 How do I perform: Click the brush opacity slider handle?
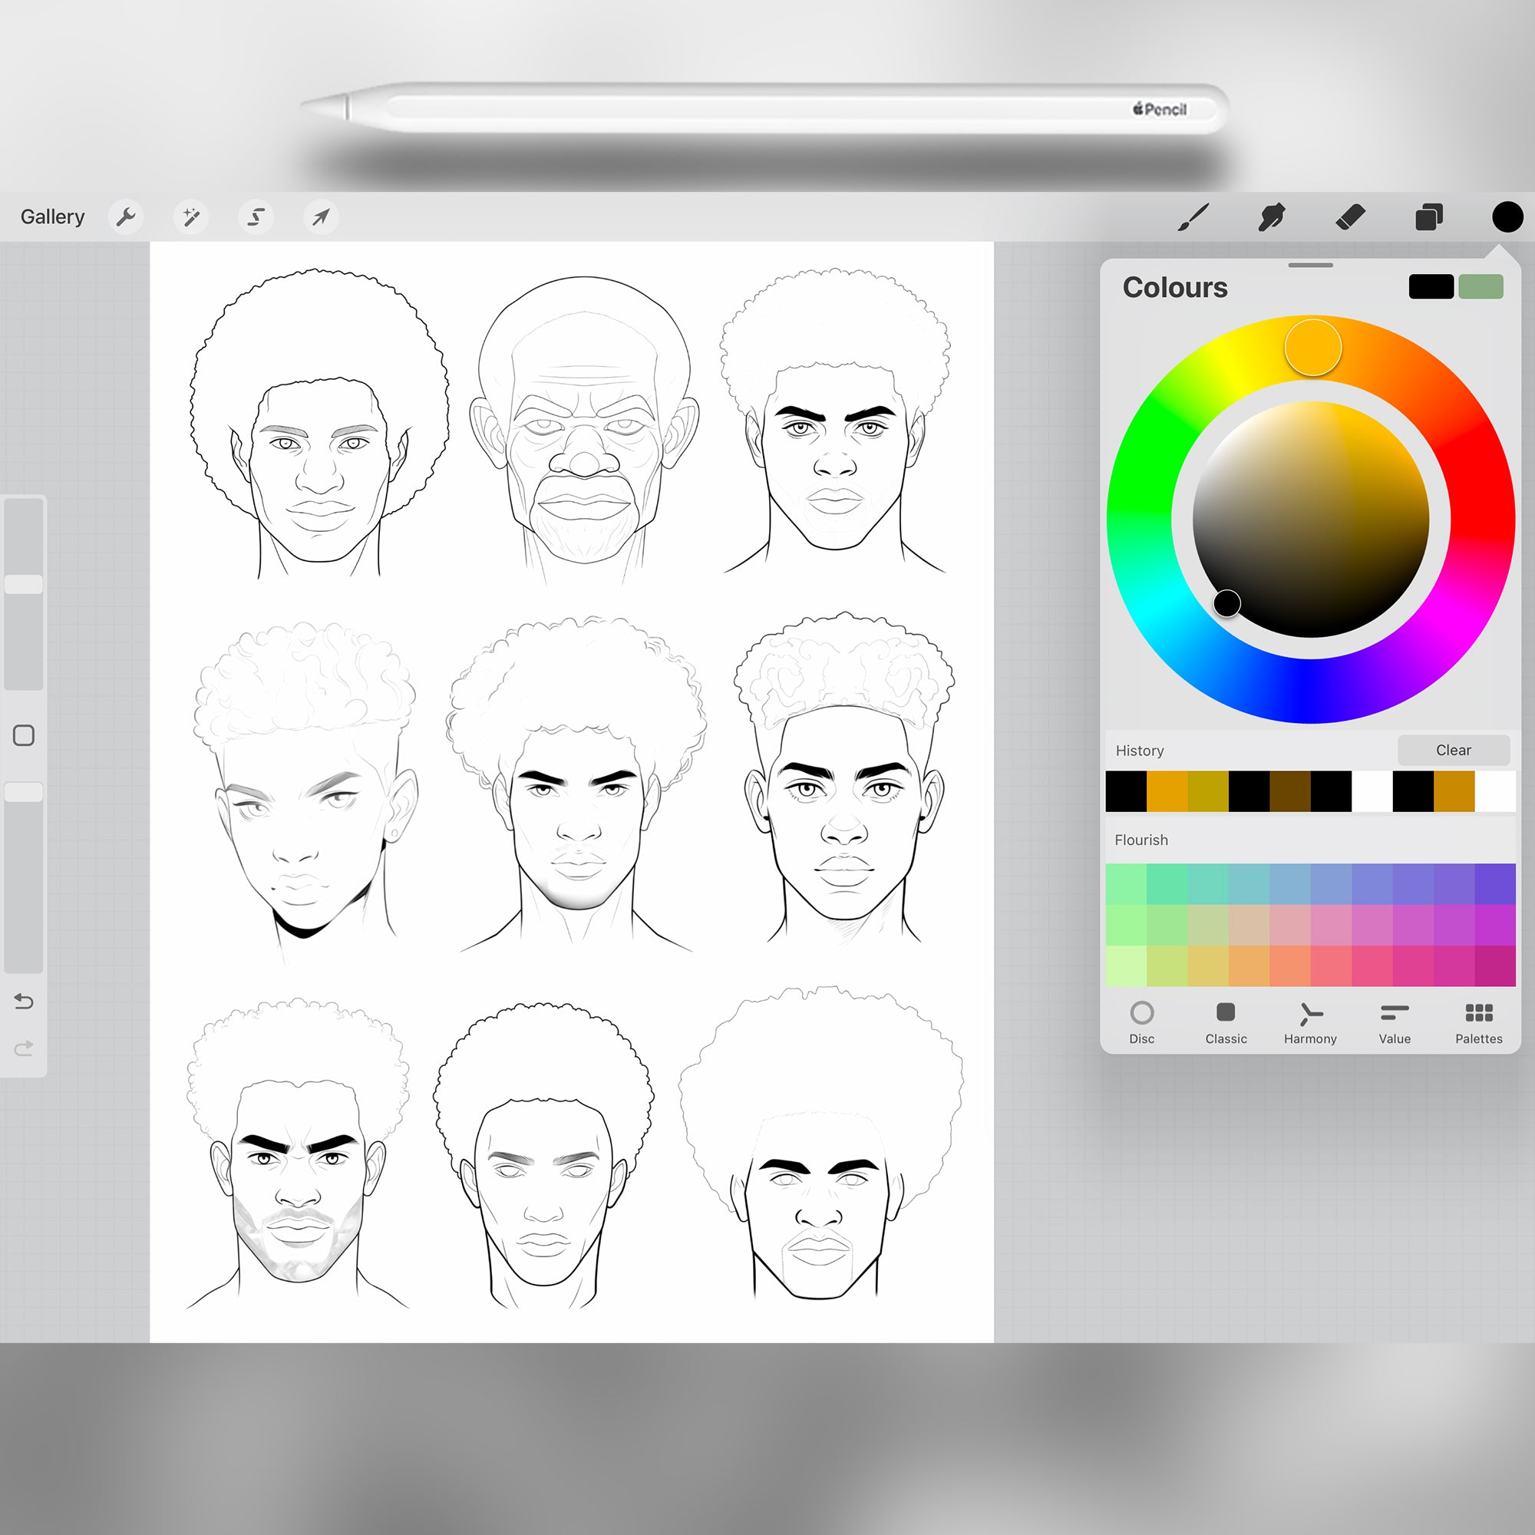coord(24,791)
